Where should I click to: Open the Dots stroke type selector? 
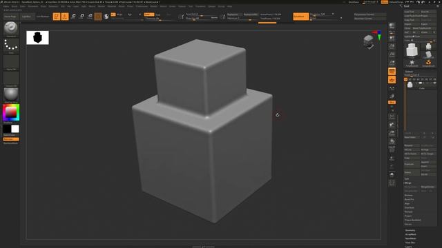(x=11, y=45)
